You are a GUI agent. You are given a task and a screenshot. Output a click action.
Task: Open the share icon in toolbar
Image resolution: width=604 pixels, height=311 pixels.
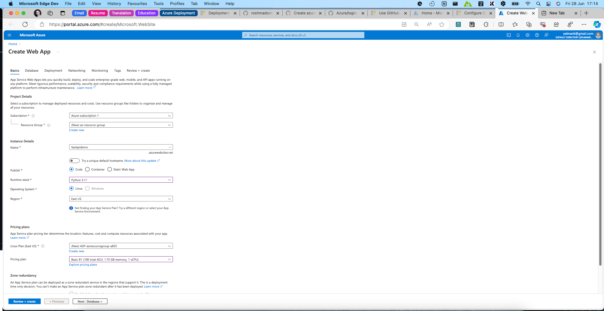pyautogui.click(x=556, y=24)
